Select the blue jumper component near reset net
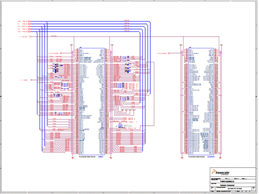Image resolution: width=259 pixels, height=194 pixels. point(120,126)
